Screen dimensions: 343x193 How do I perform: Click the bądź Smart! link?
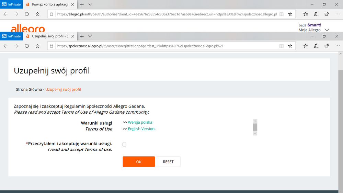coord(310,25)
